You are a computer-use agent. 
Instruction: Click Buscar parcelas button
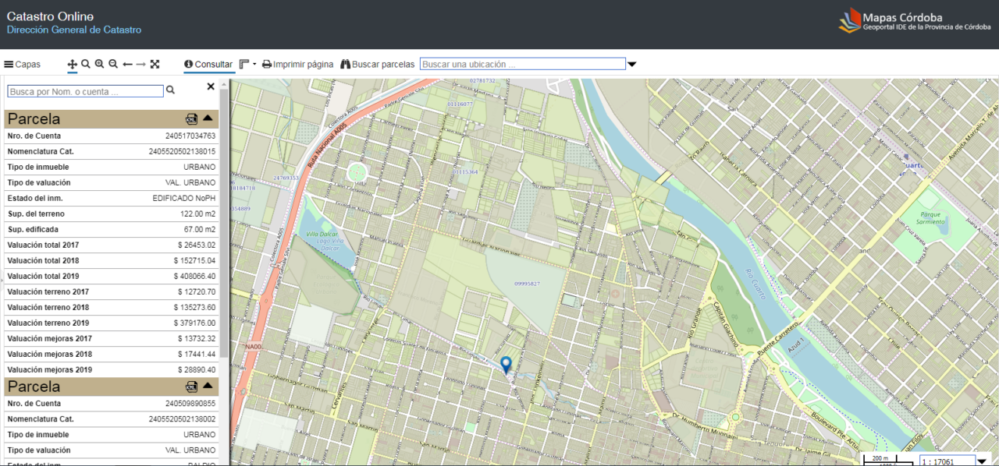[x=378, y=65]
